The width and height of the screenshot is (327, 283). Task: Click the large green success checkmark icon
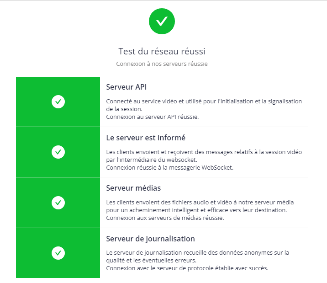pos(162,21)
